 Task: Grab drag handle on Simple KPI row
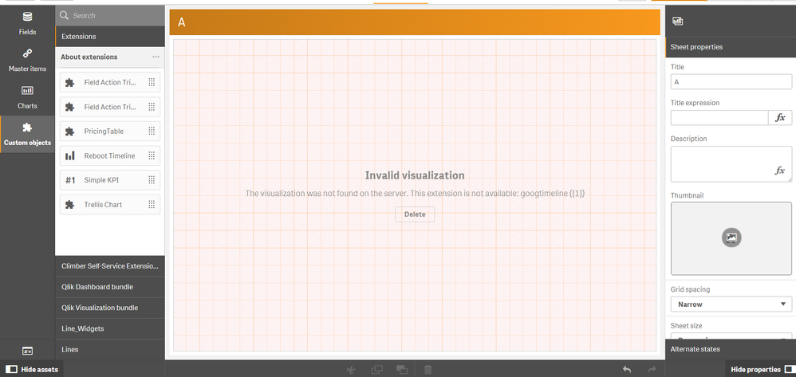pos(152,180)
